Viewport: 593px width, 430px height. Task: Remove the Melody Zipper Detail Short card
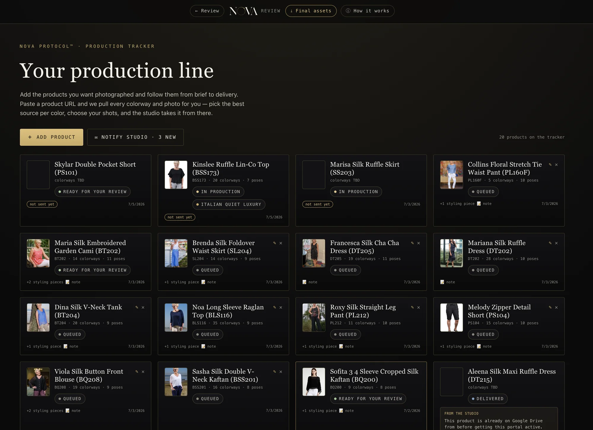click(x=557, y=308)
